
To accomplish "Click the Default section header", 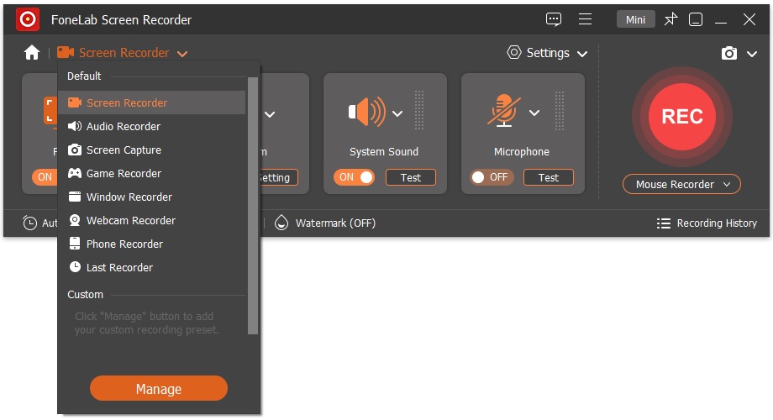I will click(84, 76).
